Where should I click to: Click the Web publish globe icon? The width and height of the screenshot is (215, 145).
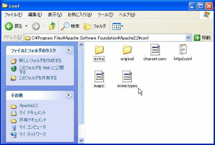click(14, 69)
